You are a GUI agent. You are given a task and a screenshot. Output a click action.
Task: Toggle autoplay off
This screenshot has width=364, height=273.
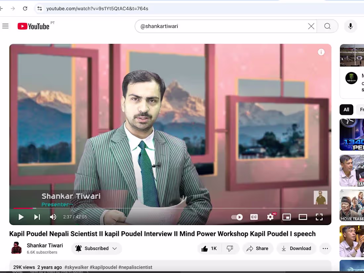click(237, 217)
